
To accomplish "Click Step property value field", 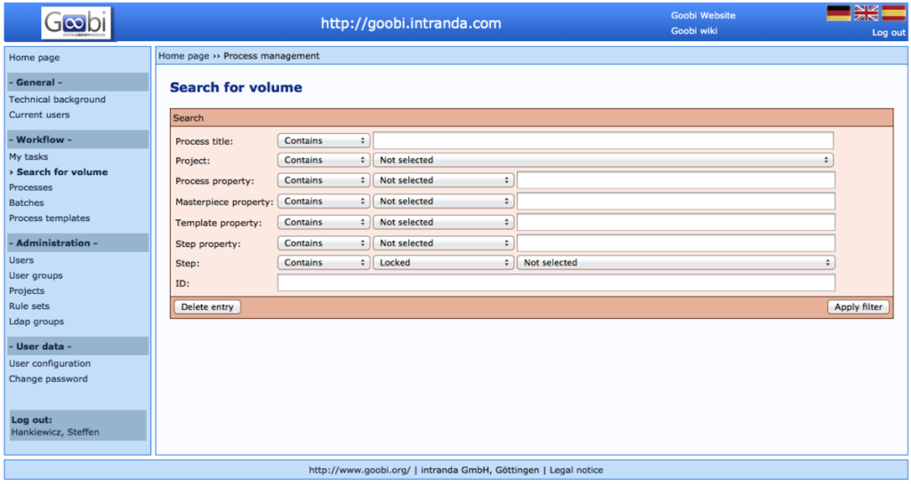I will (676, 242).
